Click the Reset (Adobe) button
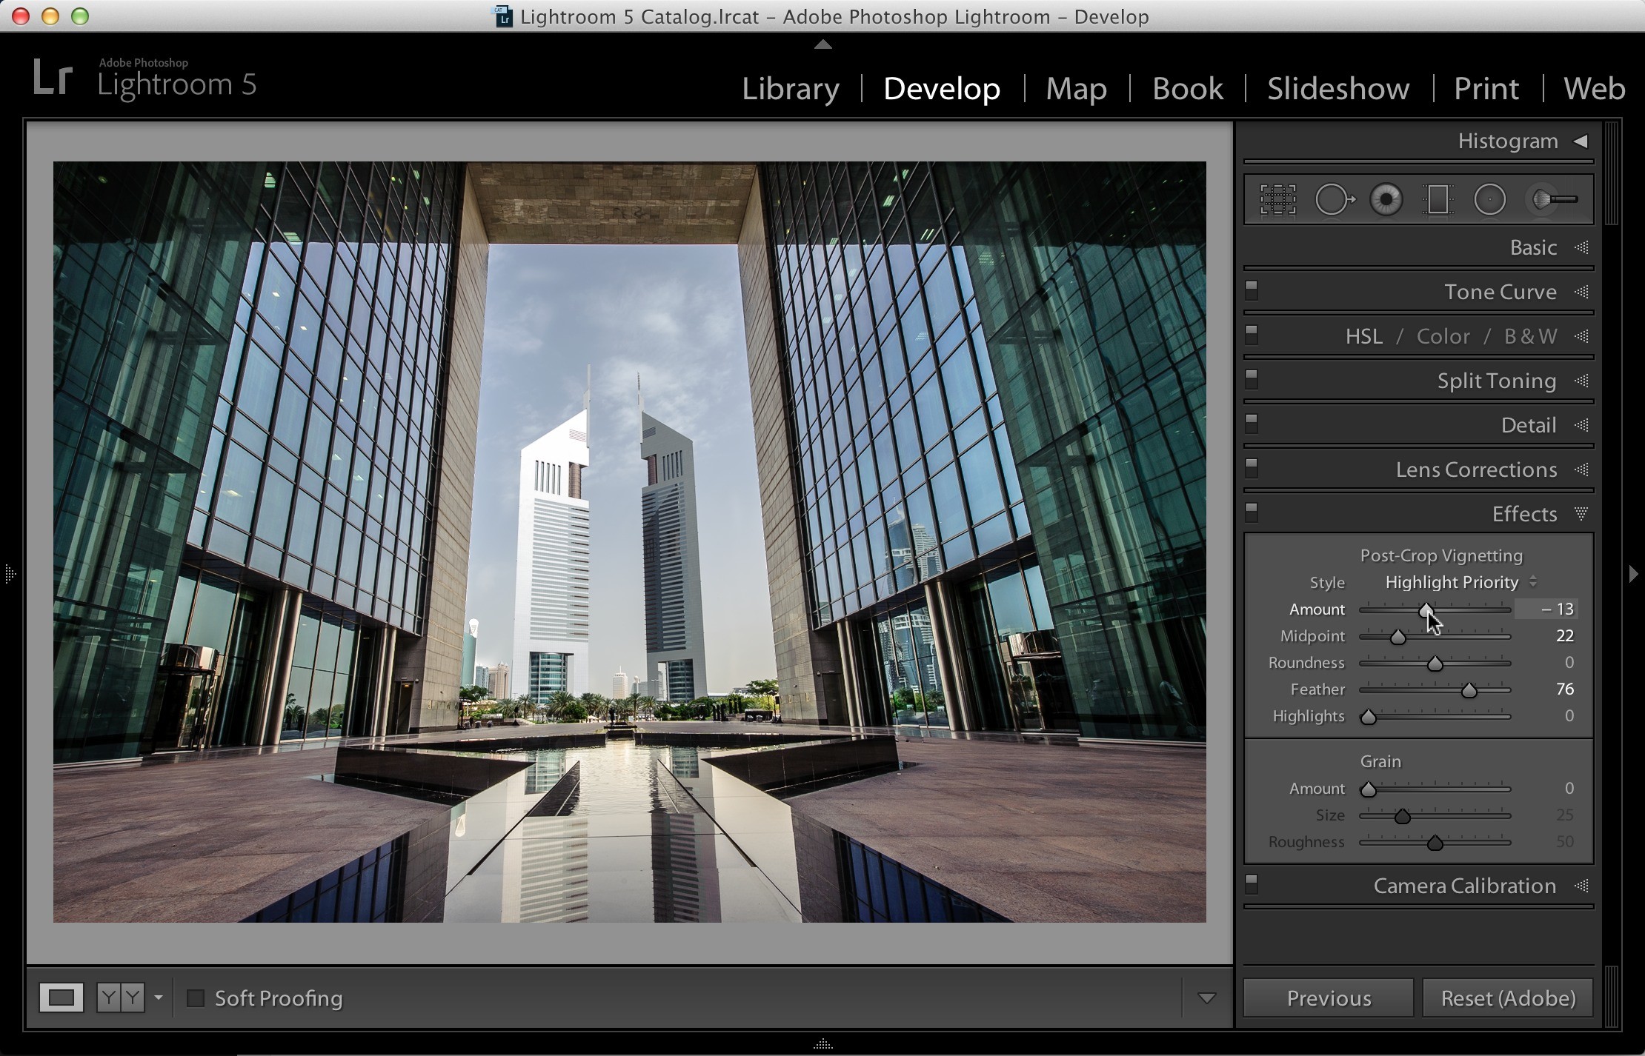This screenshot has width=1645, height=1056. point(1508,998)
